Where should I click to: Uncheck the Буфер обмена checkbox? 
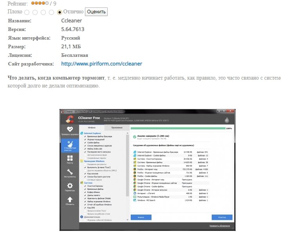point(85,192)
